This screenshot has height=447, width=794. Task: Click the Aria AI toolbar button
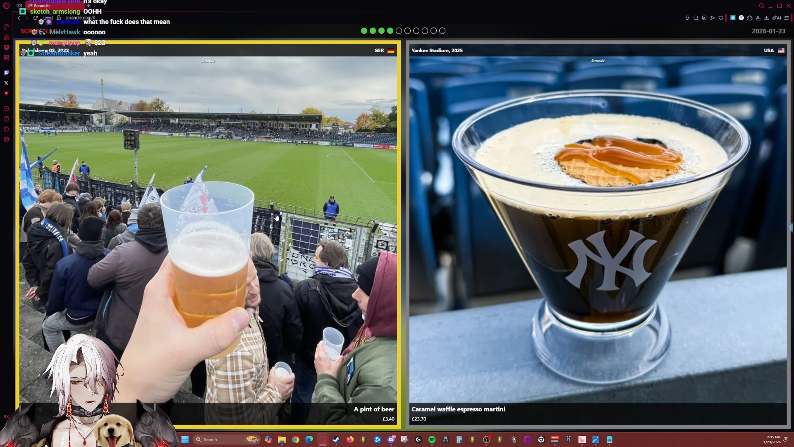pyautogui.click(x=776, y=18)
